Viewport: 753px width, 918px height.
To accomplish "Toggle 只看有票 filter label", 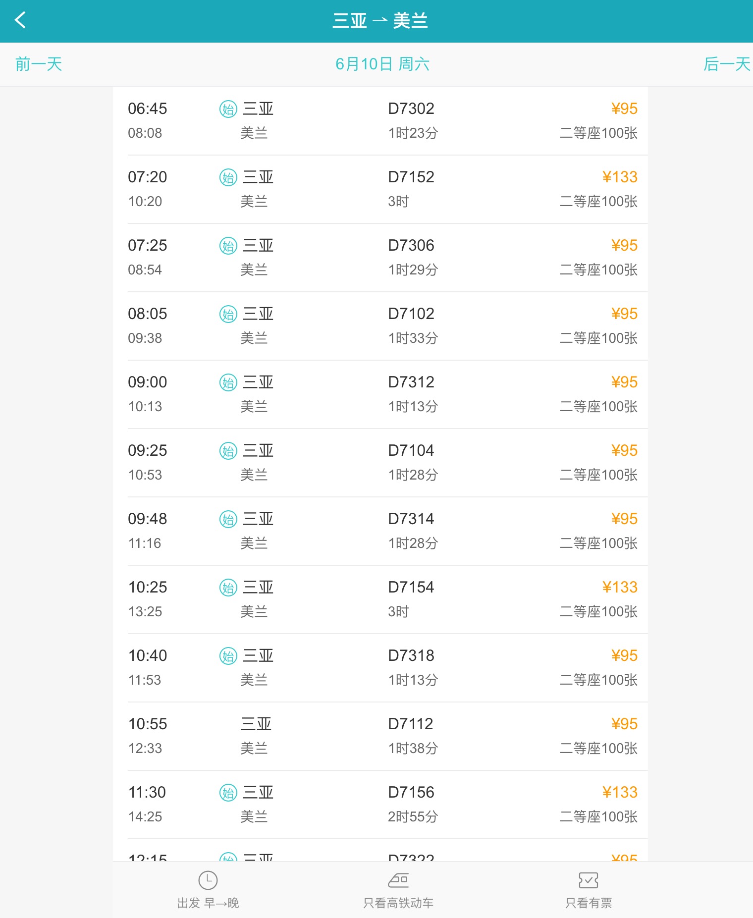I will coord(588,903).
